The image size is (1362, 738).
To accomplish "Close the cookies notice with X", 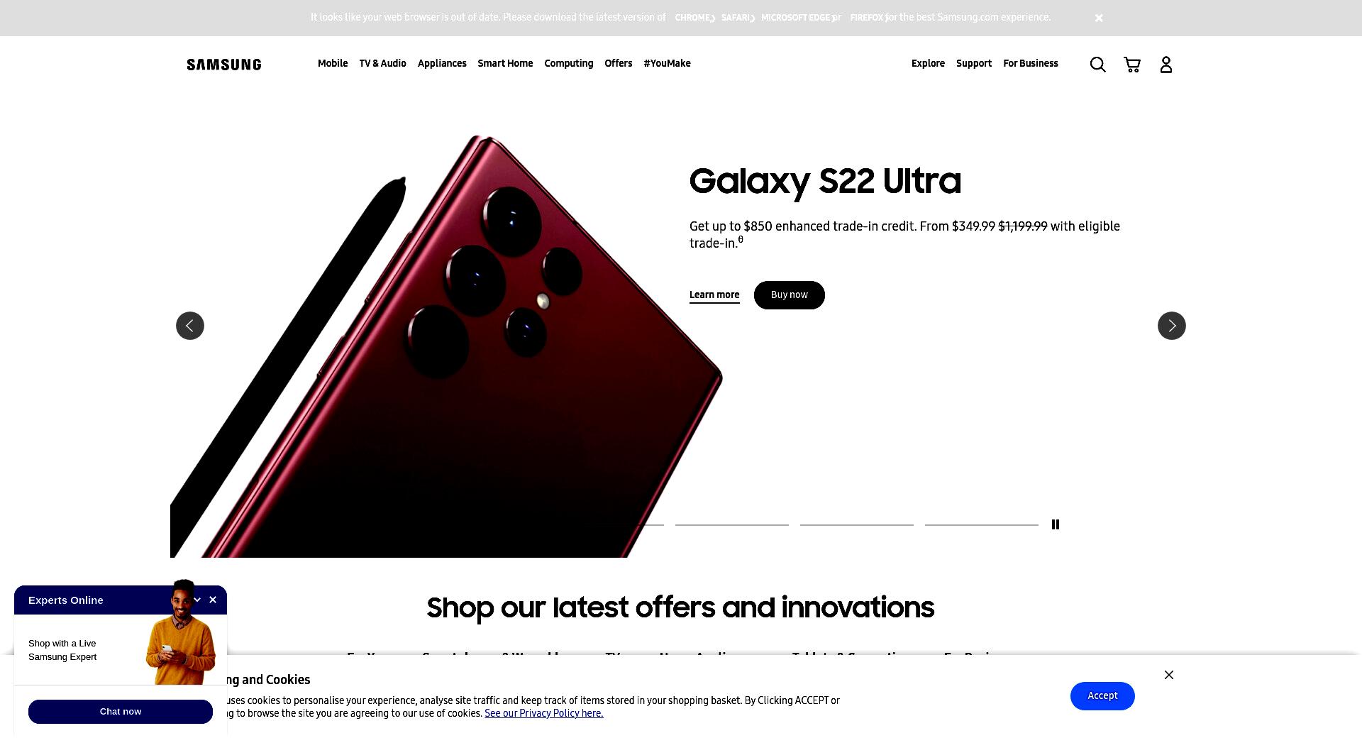I will coord(1169,675).
